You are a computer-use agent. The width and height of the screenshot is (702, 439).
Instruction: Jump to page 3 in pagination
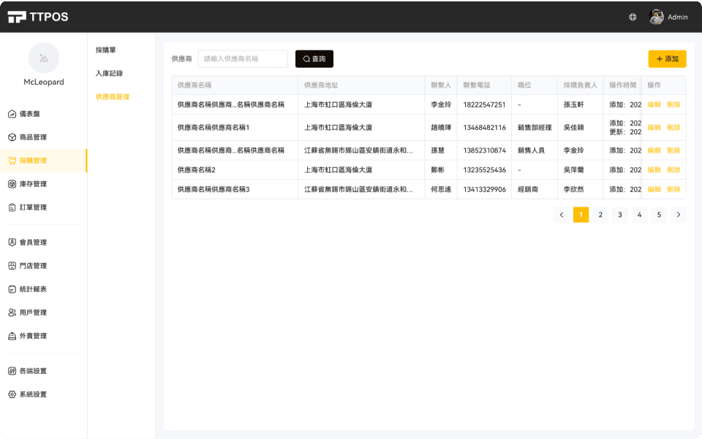(x=620, y=215)
